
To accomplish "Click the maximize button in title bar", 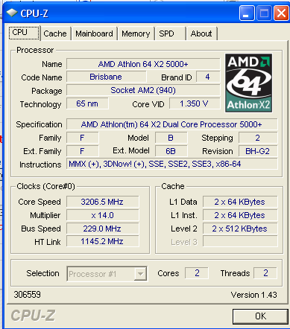I will 264,13.
